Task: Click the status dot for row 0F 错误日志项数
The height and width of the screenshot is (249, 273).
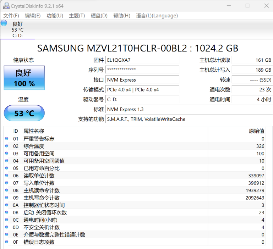Action: [7, 242]
